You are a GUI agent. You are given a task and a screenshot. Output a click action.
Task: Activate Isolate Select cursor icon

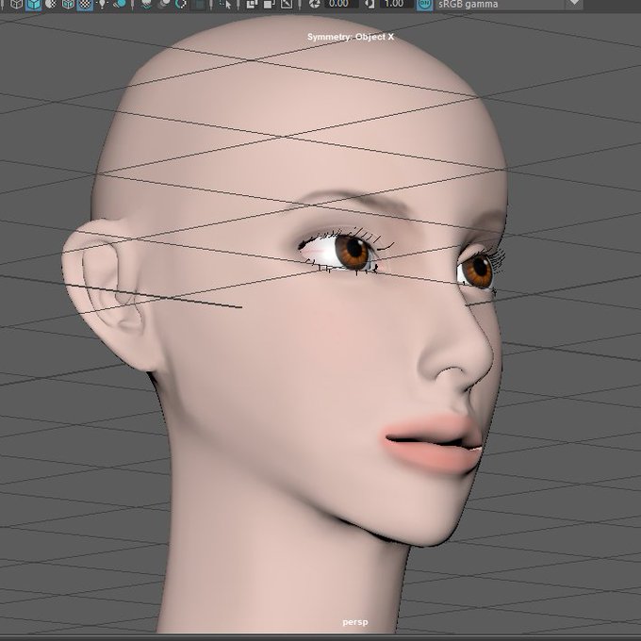click(225, 4)
